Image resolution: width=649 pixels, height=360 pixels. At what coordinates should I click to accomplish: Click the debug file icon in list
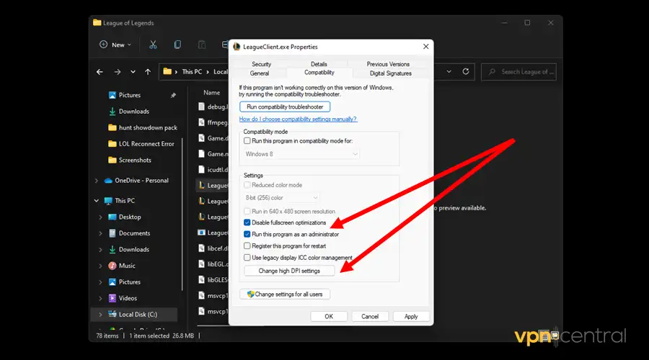201,107
